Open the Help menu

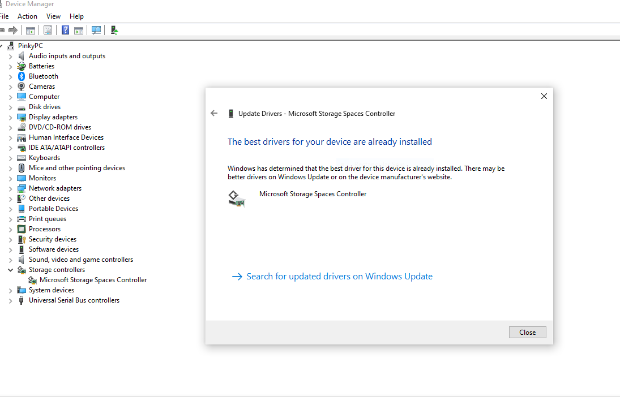76,16
